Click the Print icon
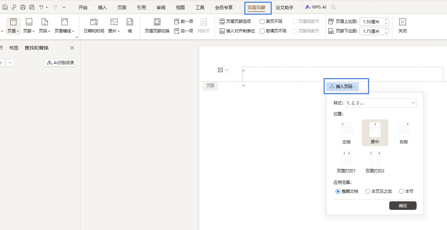The height and width of the screenshot is (230, 447). pyautogui.click(x=23, y=7)
